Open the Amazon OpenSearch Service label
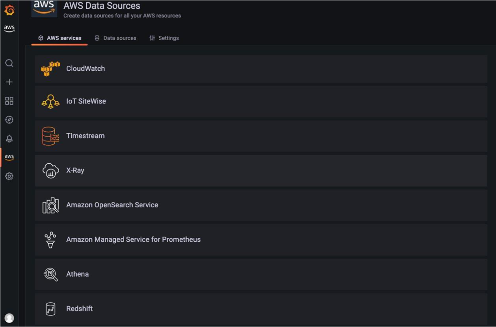This screenshot has width=496, height=327. tap(112, 205)
